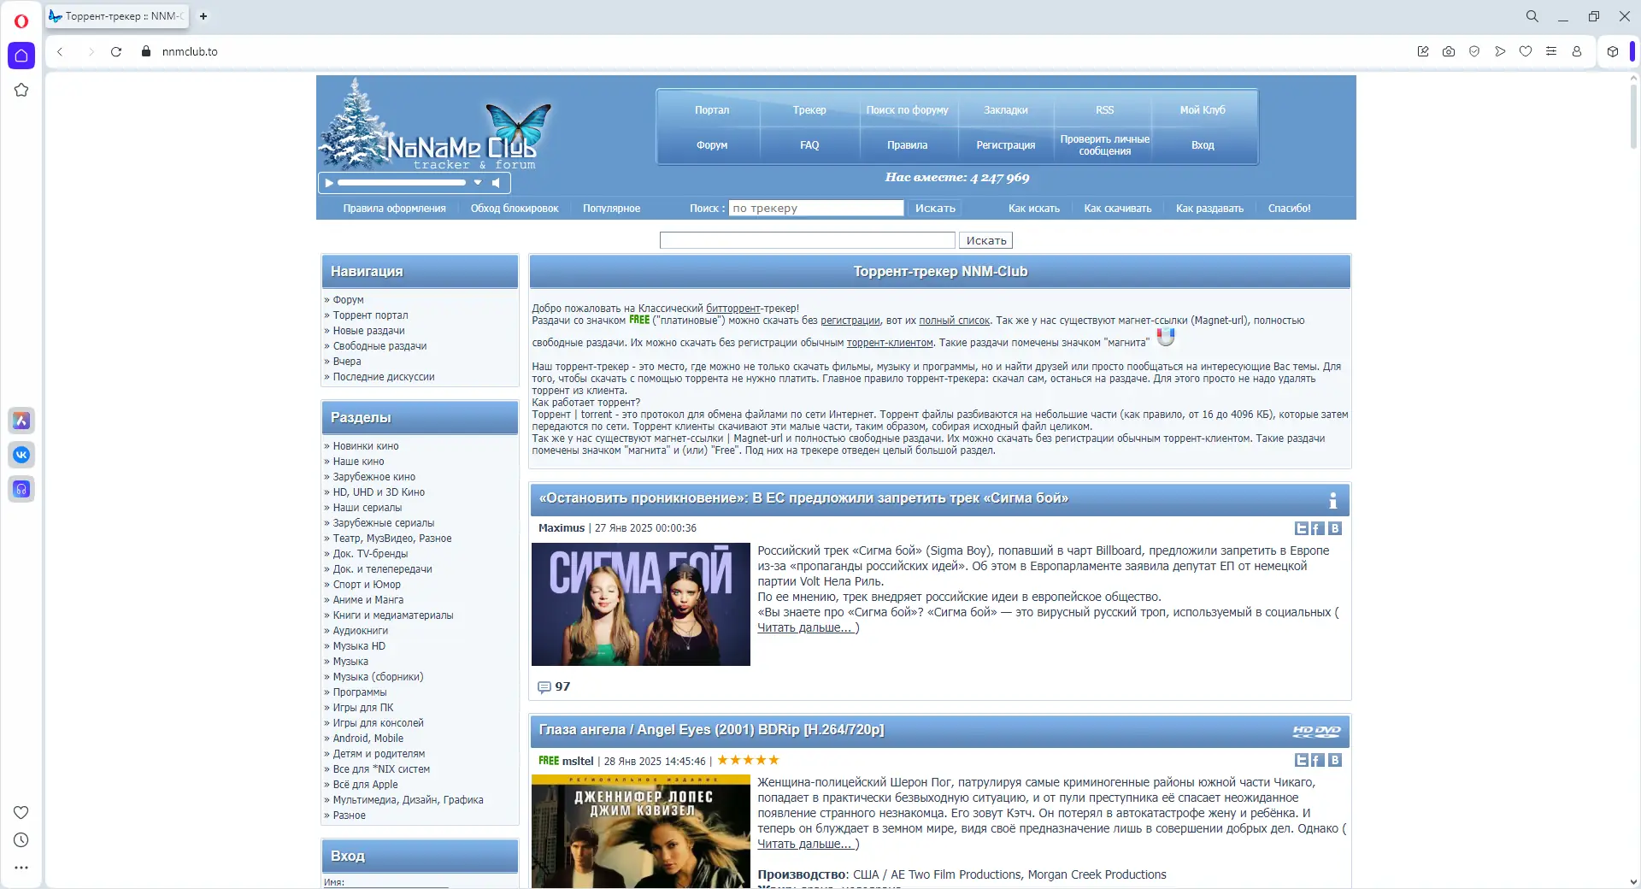Open Аудиокниги section
The width and height of the screenshot is (1641, 889).
coord(361,631)
